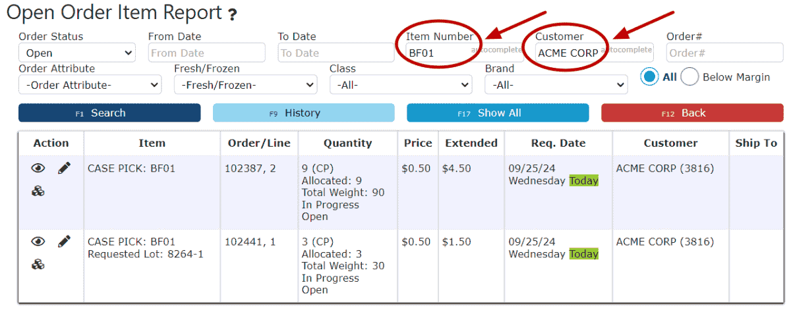791x310 pixels.
Task: Open the Brand dropdown
Action: [556, 85]
